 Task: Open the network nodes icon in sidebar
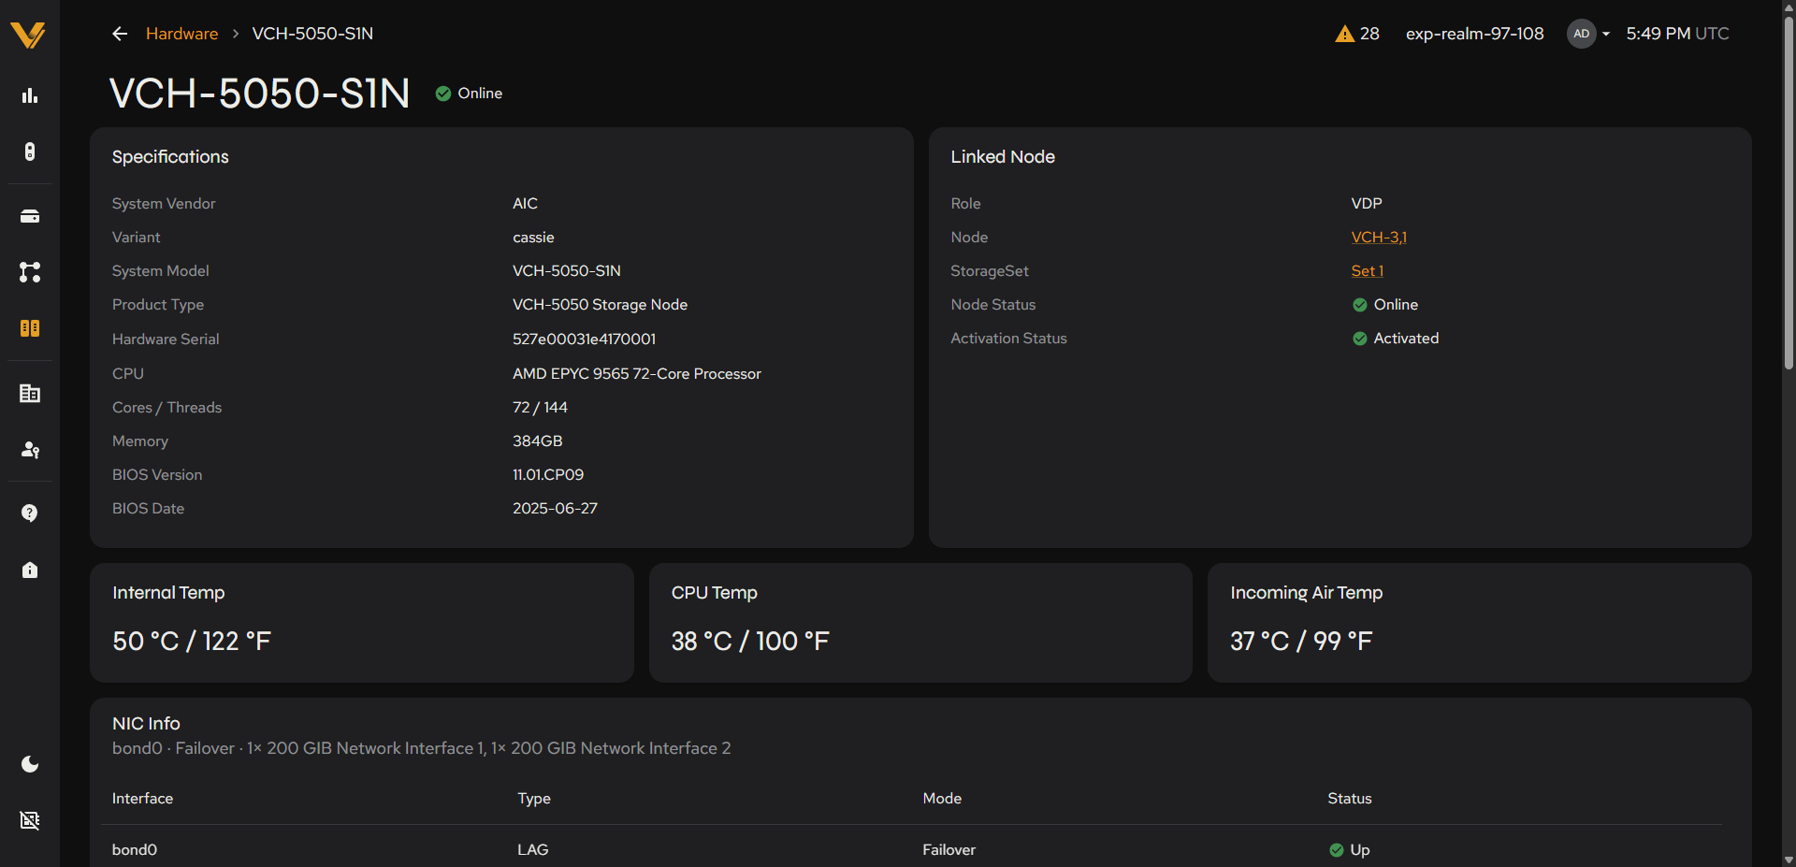click(x=30, y=272)
